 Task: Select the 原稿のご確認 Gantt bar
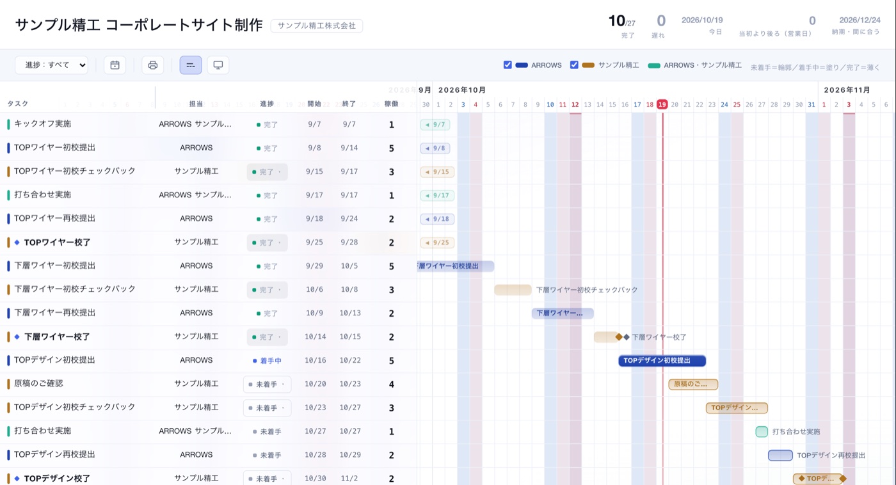[693, 385]
